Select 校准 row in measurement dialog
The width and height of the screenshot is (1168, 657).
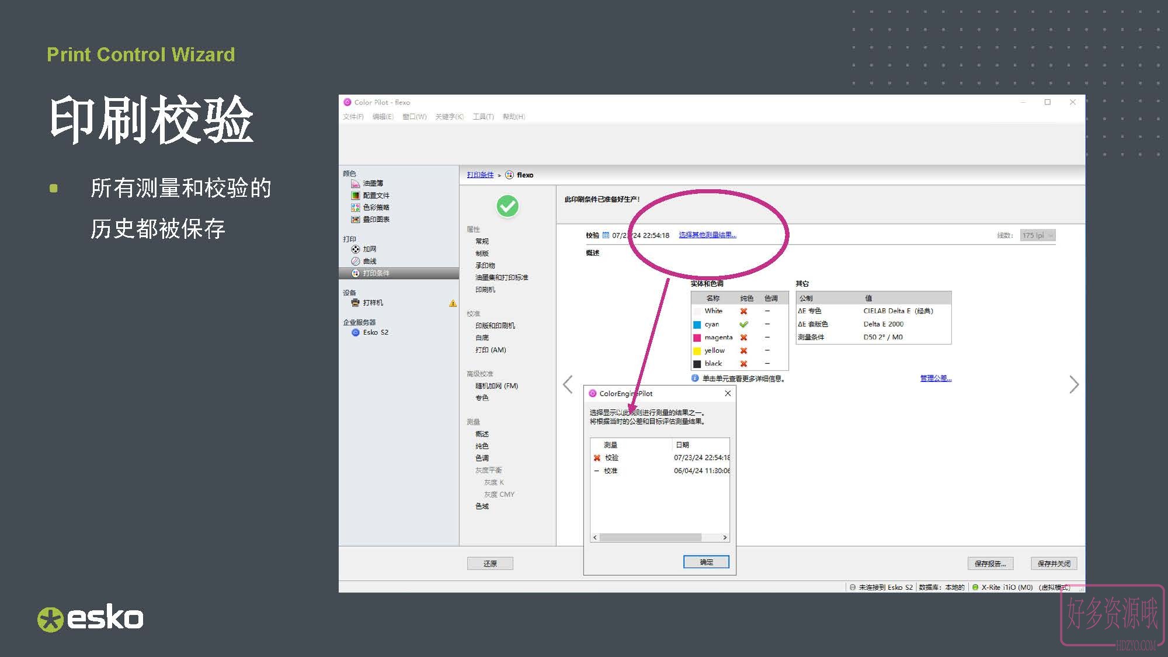(660, 471)
